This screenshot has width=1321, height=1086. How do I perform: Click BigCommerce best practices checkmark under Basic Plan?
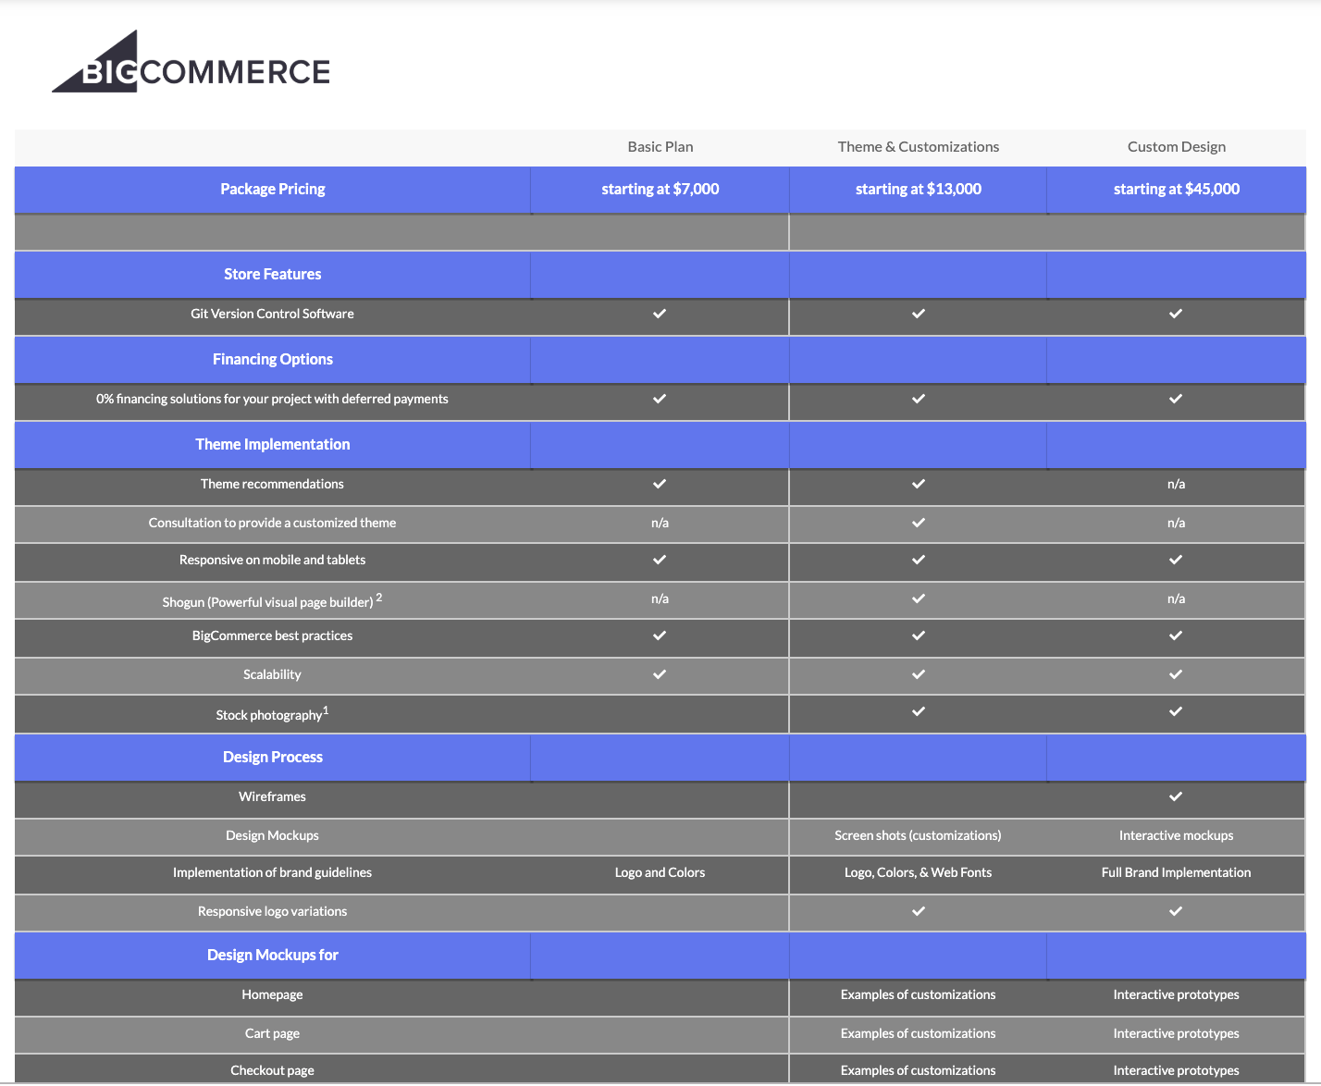[660, 636]
